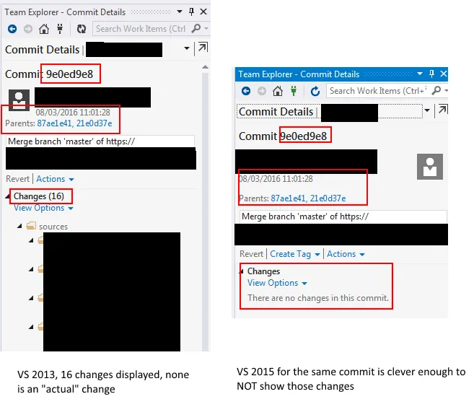The image size is (474, 407).
Task: Click the Connect plug icon in VS 2013 panel
Action: coord(60,29)
